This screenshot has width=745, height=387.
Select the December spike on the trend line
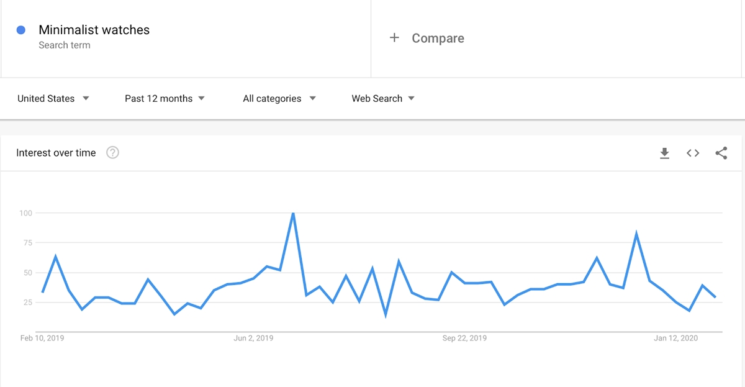636,234
